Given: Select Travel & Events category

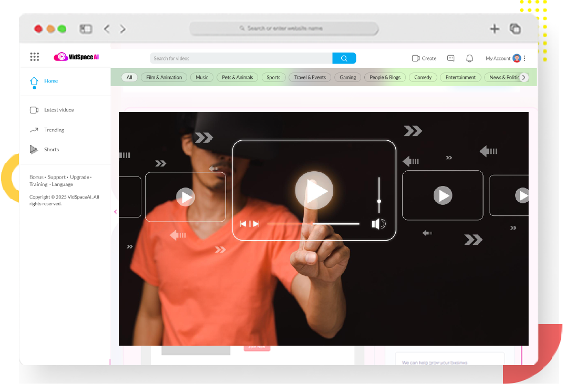Looking at the screenshot, I should (x=310, y=77).
